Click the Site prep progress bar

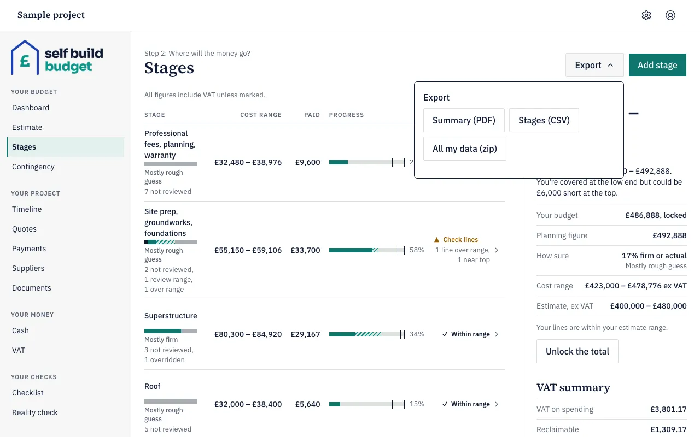click(x=367, y=250)
